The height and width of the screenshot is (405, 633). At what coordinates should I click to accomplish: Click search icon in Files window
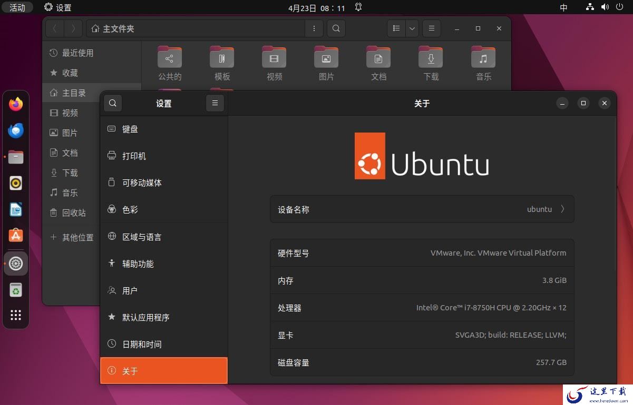click(336, 28)
